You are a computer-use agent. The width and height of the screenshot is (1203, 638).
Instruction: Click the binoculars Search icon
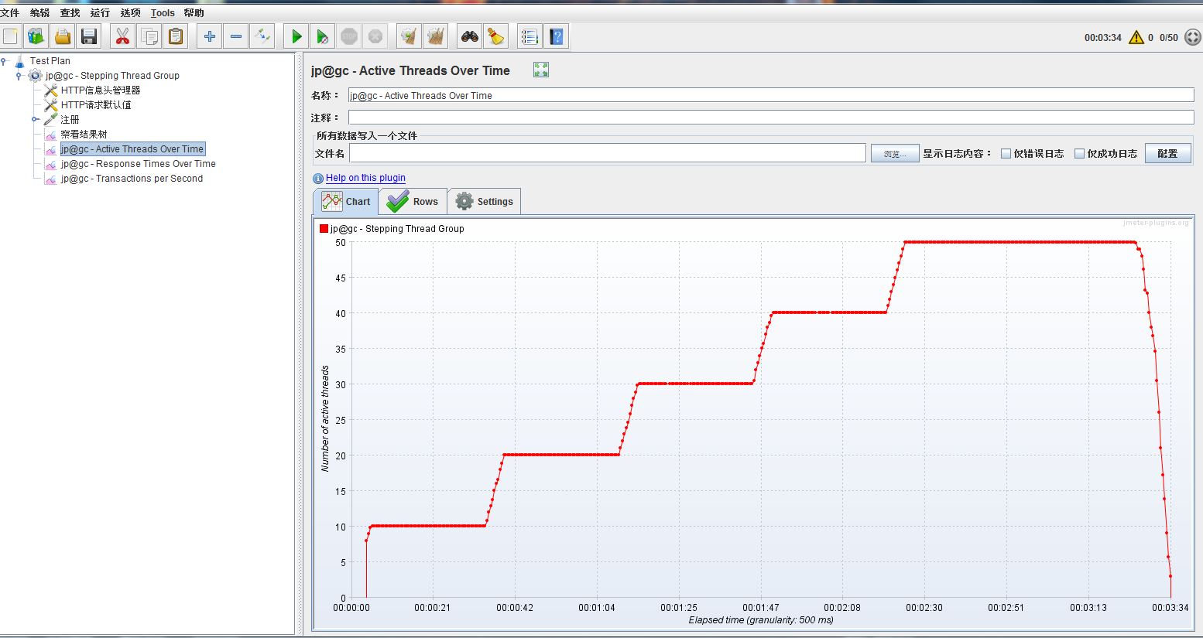click(x=470, y=36)
